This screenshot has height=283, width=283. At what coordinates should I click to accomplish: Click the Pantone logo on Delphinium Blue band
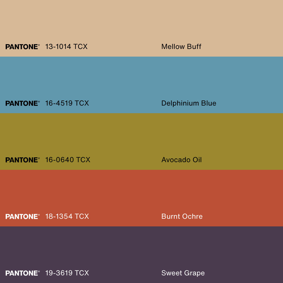22,103
